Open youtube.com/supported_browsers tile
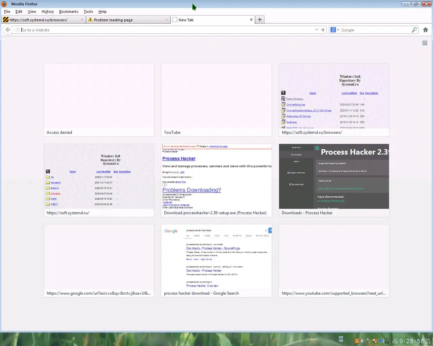This screenshot has width=433, height=346. pyautogui.click(x=334, y=261)
